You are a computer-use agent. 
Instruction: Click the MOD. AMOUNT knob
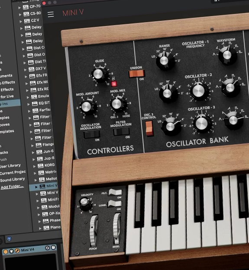[x=87, y=107]
